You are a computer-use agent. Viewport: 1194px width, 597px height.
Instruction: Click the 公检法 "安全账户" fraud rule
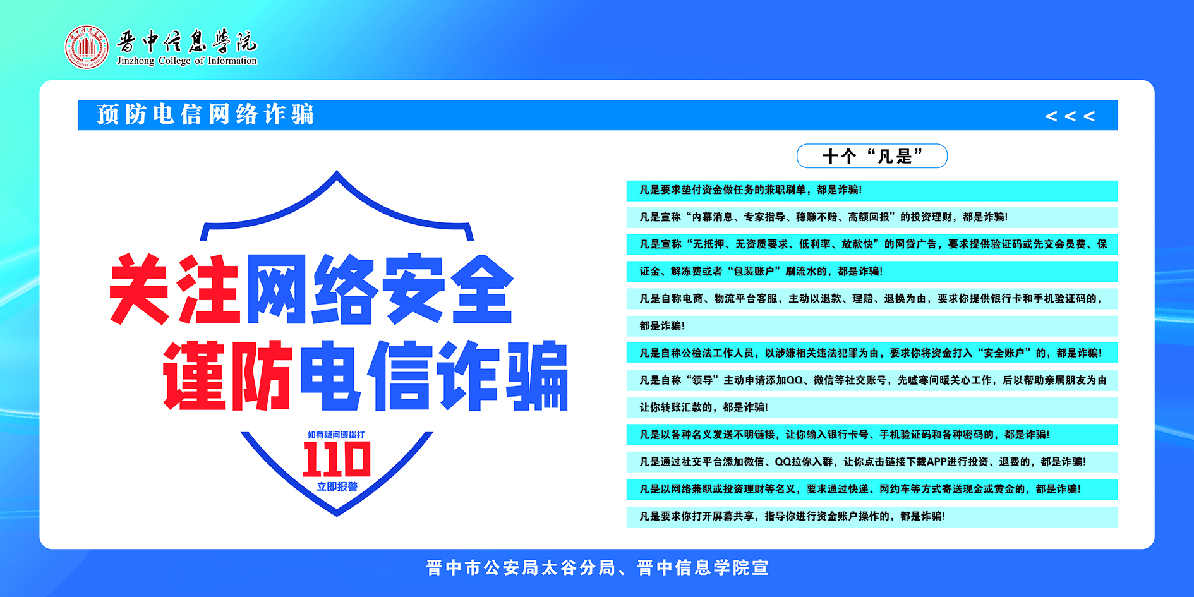(870, 353)
